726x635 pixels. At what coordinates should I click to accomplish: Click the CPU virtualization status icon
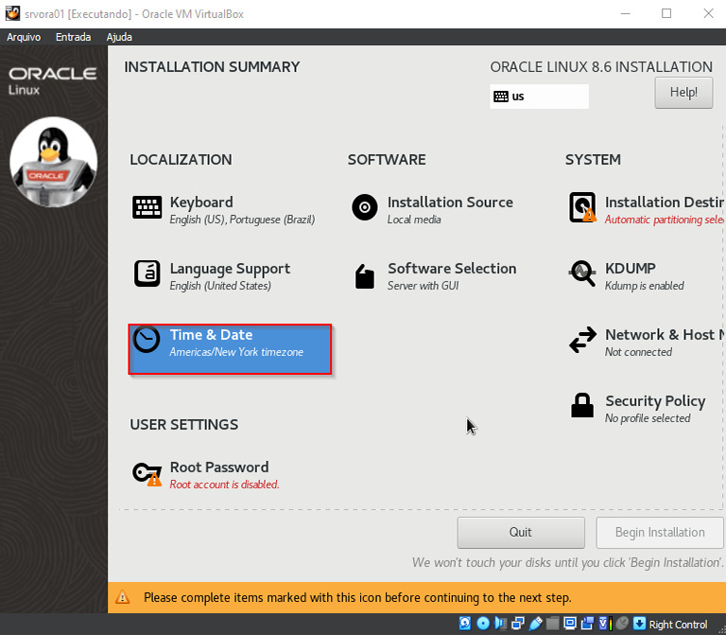click(606, 624)
